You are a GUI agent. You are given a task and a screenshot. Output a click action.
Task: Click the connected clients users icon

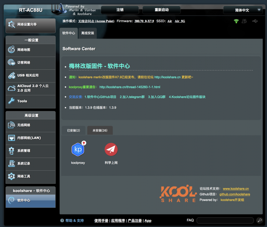click(244, 21)
